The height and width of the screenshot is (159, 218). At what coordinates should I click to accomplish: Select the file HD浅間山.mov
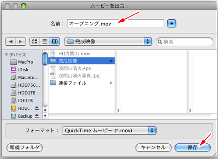point(82,54)
